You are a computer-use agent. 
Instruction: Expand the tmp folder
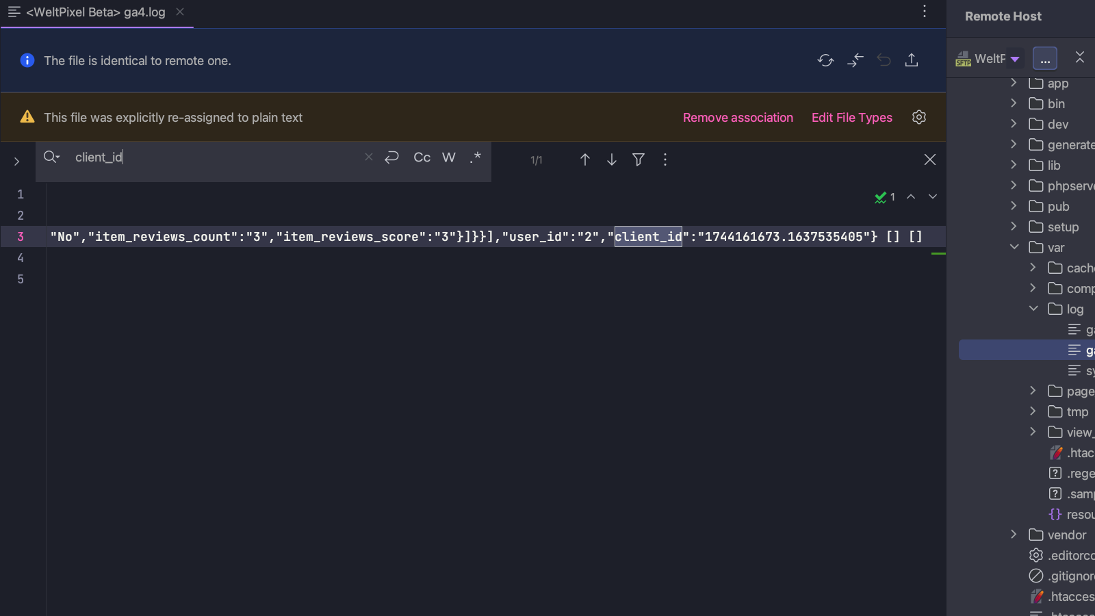click(1033, 411)
